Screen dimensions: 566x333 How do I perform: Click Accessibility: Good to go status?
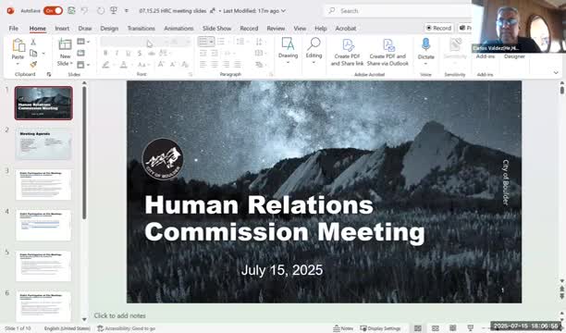(x=127, y=328)
